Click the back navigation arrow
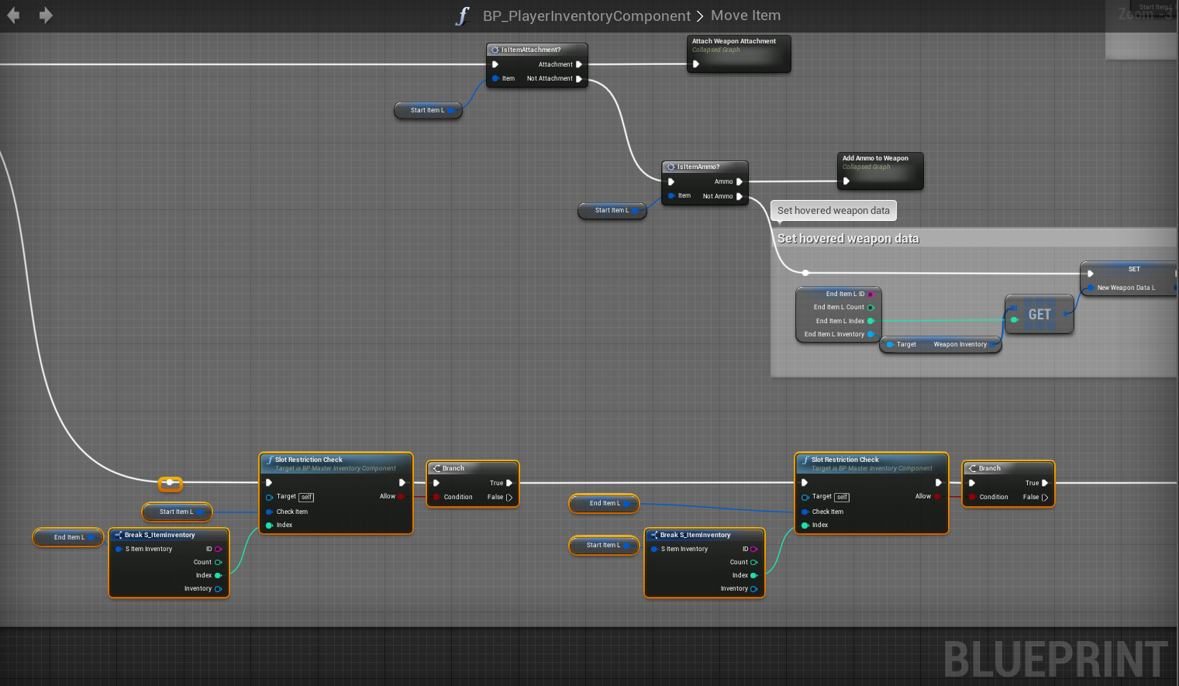 (13, 16)
